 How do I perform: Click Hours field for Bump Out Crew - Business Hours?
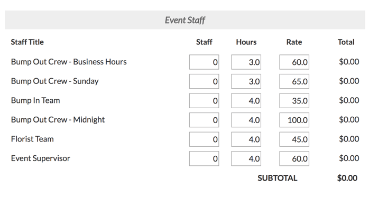click(x=246, y=62)
